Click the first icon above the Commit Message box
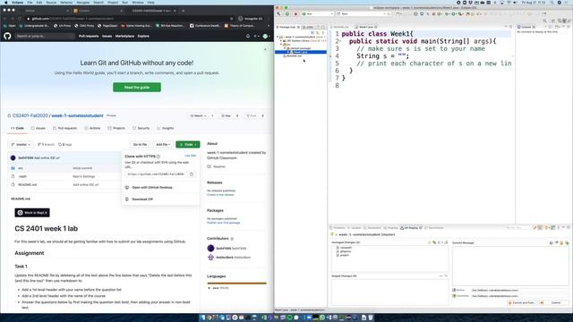 552,242
